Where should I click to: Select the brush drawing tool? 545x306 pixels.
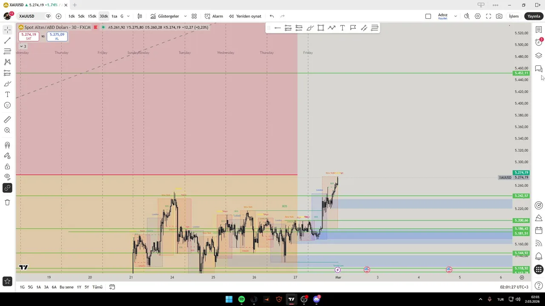(x=7, y=84)
